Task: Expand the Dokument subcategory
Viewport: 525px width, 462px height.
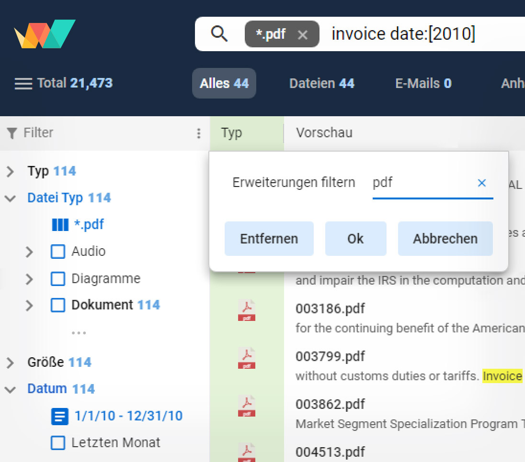Action: (30, 305)
